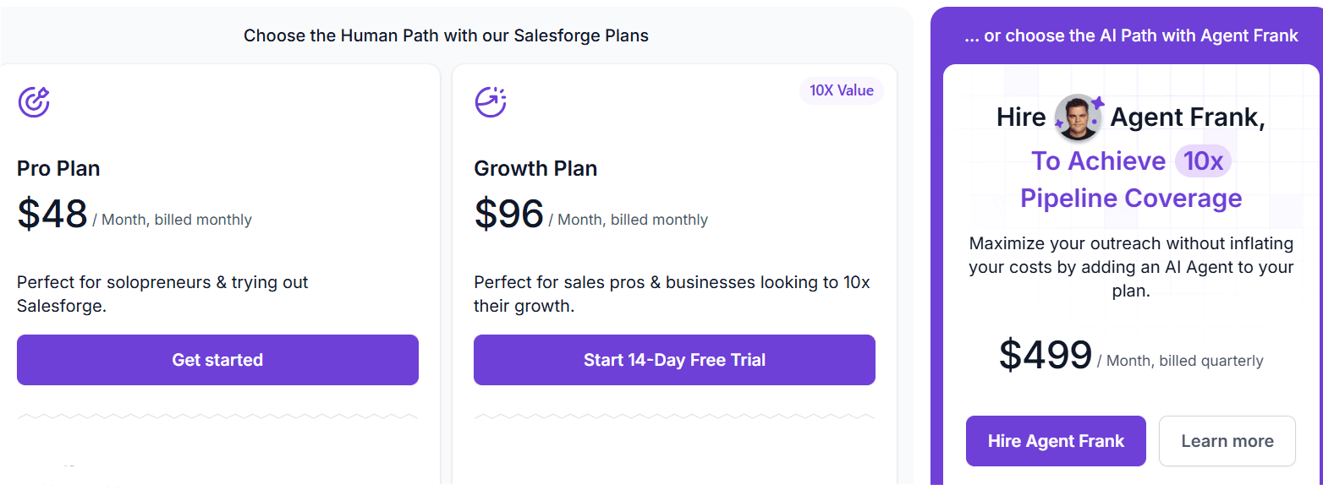This screenshot has height=490, width=1323.
Task: Click the AI Path with Agent Frank header
Action: pyautogui.click(x=1131, y=35)
